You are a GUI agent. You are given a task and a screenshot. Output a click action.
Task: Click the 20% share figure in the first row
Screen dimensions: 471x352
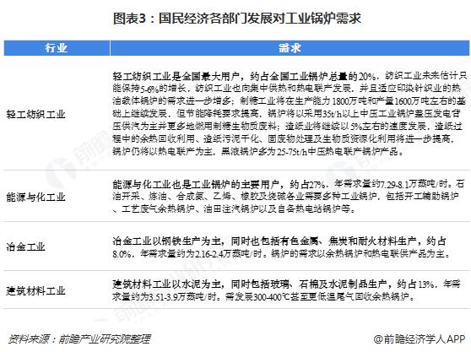point(367,77)
